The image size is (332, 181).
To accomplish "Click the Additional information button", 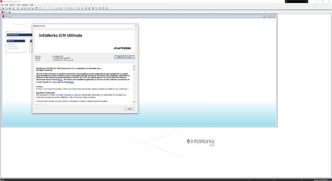I will [x=124, y=57].
